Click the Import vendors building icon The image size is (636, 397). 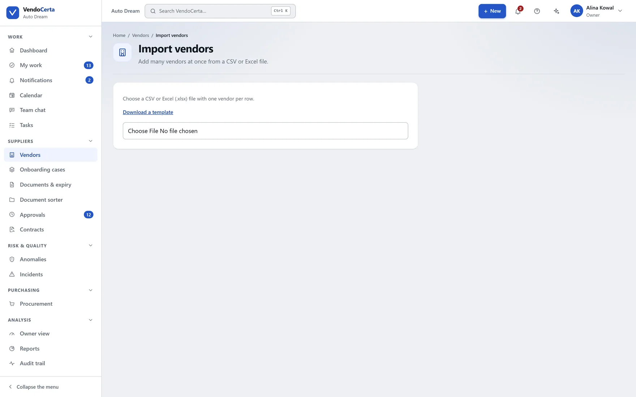tap(123, 52)
